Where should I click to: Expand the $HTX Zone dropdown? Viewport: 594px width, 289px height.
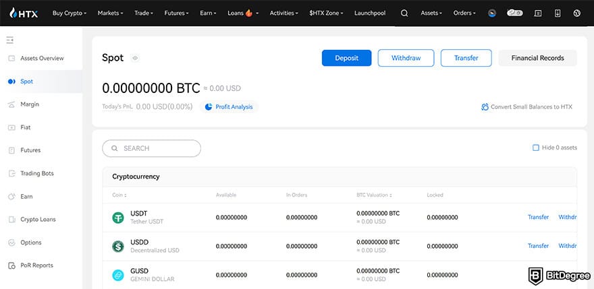(x=326, y=13)
